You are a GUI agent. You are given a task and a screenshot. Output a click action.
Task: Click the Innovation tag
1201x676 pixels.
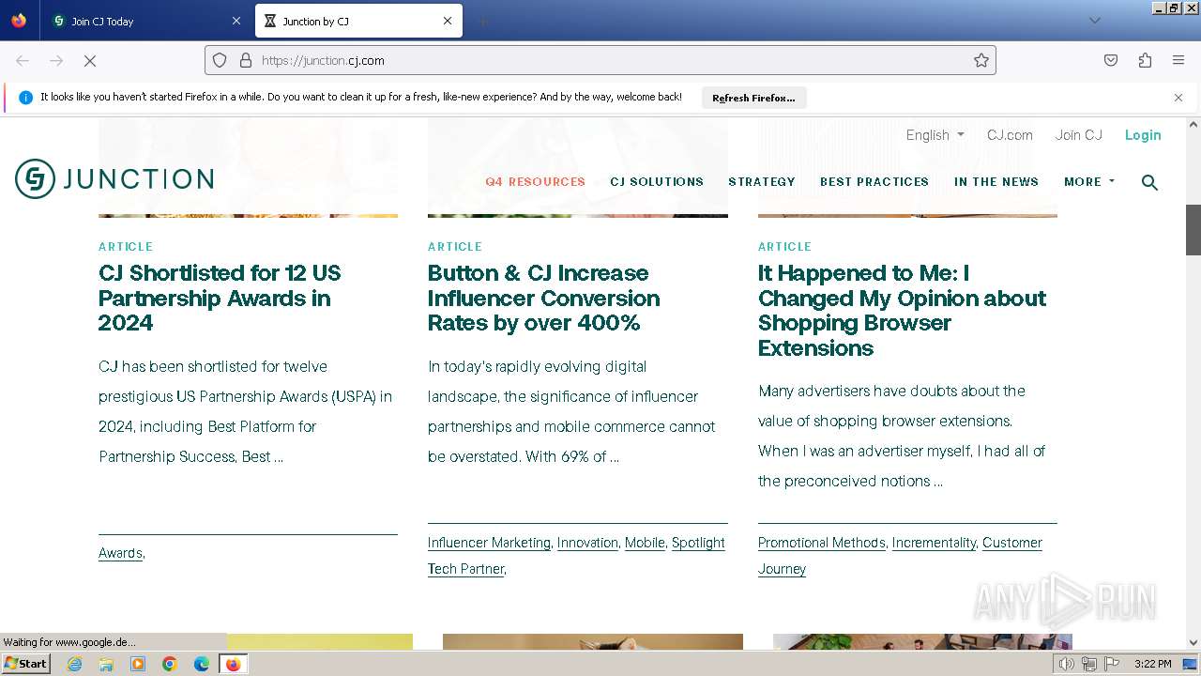point(587,543)
